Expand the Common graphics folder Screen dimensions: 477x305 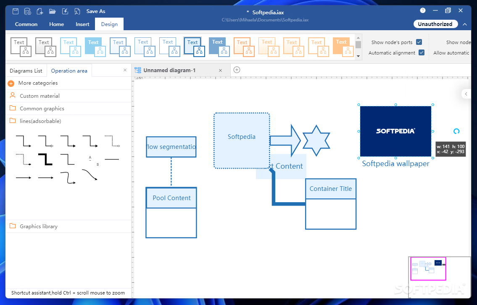point(69,109)
